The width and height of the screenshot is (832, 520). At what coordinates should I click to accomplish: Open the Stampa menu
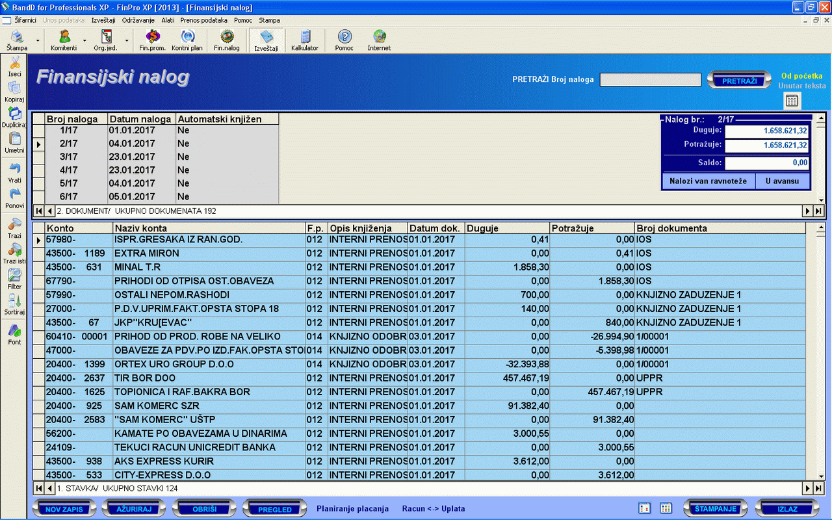click(x=269, y=20)
